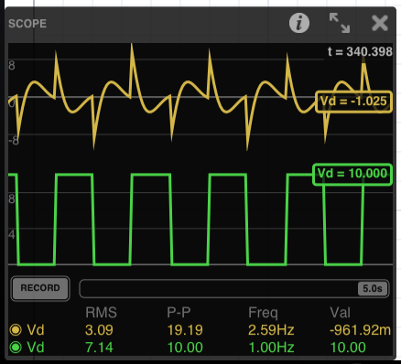Click the RMS column header

coord(101,313)
